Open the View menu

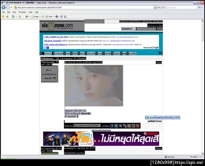[14, 12]
